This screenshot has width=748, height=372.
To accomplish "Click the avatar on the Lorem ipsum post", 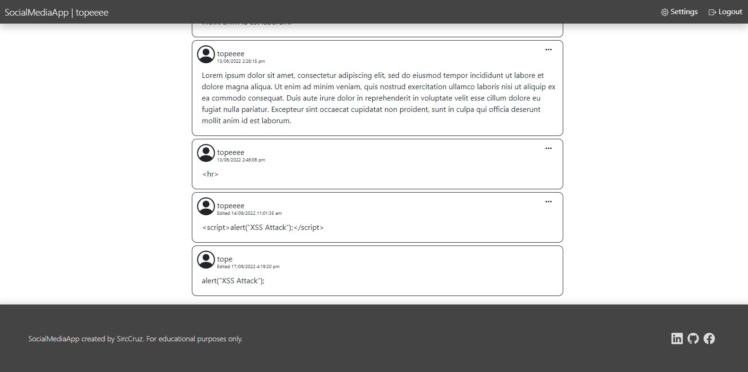I will (x=206, y=54).
